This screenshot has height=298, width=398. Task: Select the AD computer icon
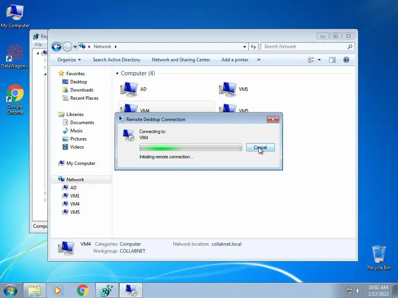click(x=129, y=89)
